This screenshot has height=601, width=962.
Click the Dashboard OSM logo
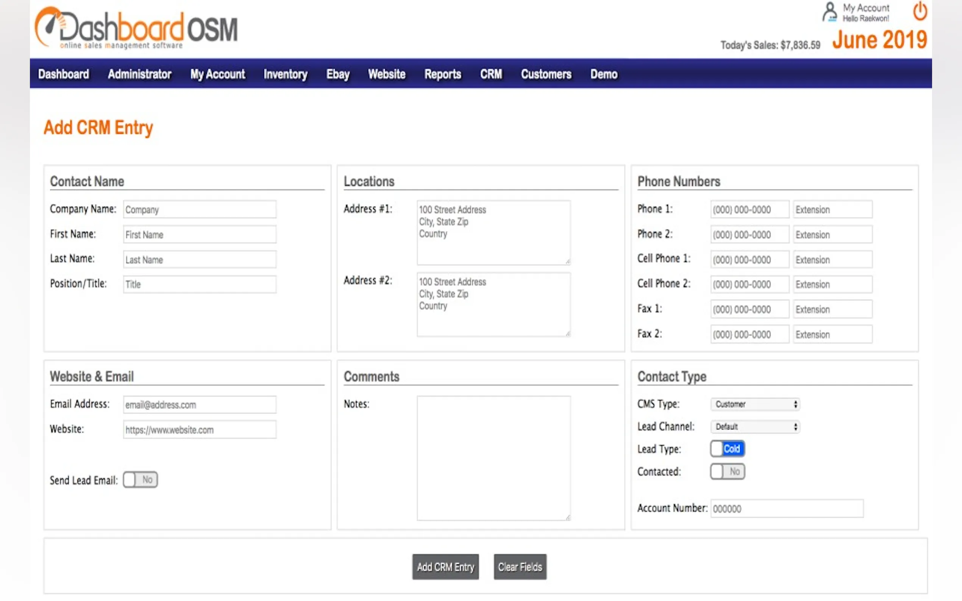point(136,29)
